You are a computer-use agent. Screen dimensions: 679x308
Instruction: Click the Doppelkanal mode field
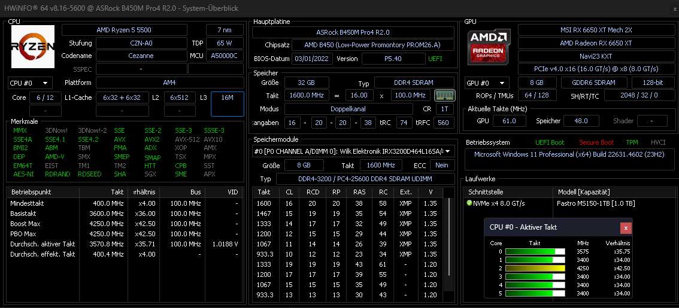click(348, 109)
